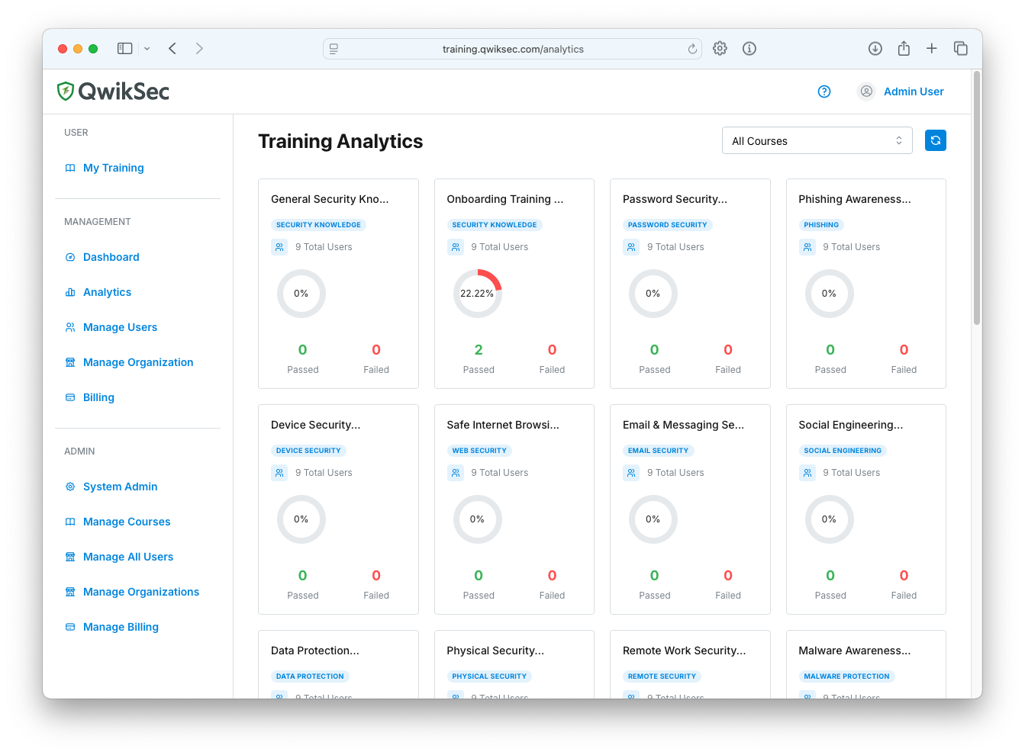This screenshot has height=755, width=1025.
Task: Click the Analytics bar chart icon
Action: (70, 292)
